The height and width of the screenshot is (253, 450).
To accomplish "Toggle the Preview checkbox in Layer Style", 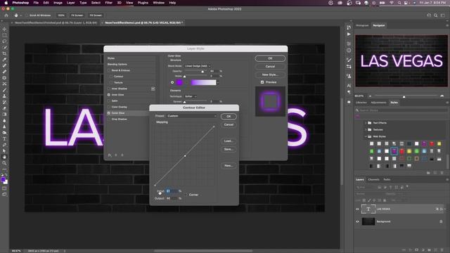I will 262,82.
